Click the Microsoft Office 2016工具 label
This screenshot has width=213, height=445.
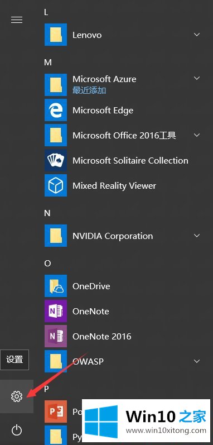124,135
